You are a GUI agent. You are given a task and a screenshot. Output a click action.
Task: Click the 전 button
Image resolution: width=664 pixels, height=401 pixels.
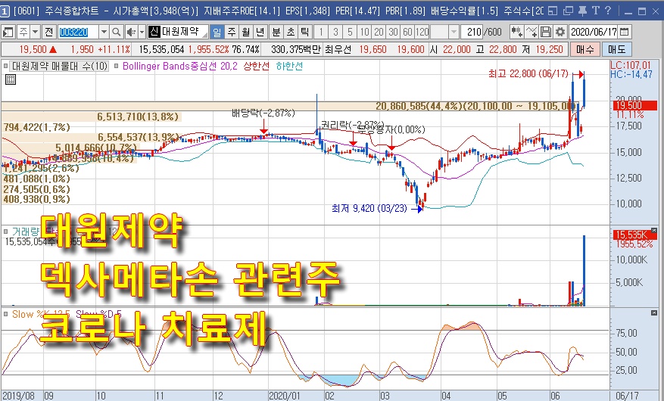[48, 32]
